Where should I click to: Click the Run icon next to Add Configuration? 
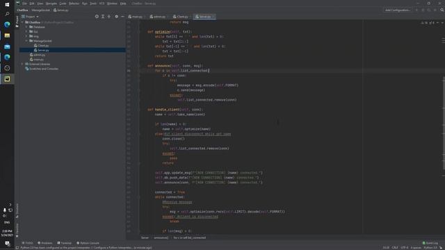coord(416,10)
